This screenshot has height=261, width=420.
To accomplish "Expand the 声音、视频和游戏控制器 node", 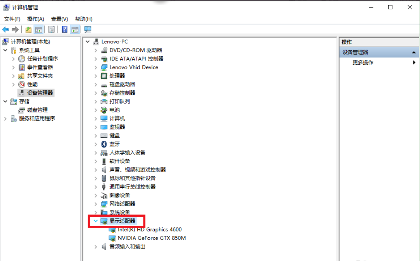I will [96, 169].
